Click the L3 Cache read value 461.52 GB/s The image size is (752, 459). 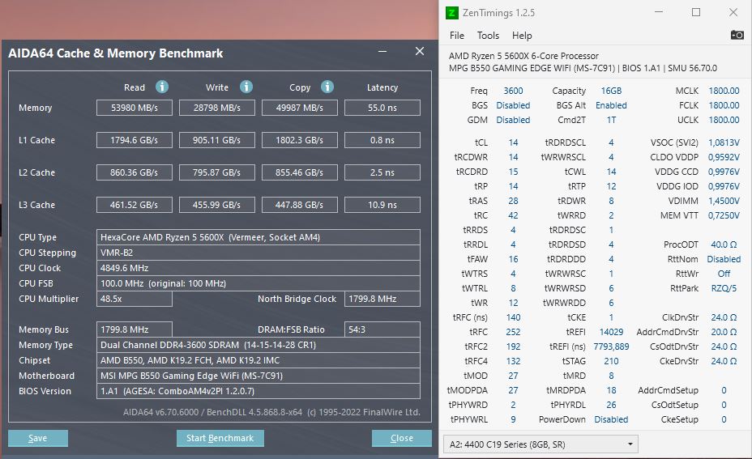pyautogui.click(x=135, y=205)
